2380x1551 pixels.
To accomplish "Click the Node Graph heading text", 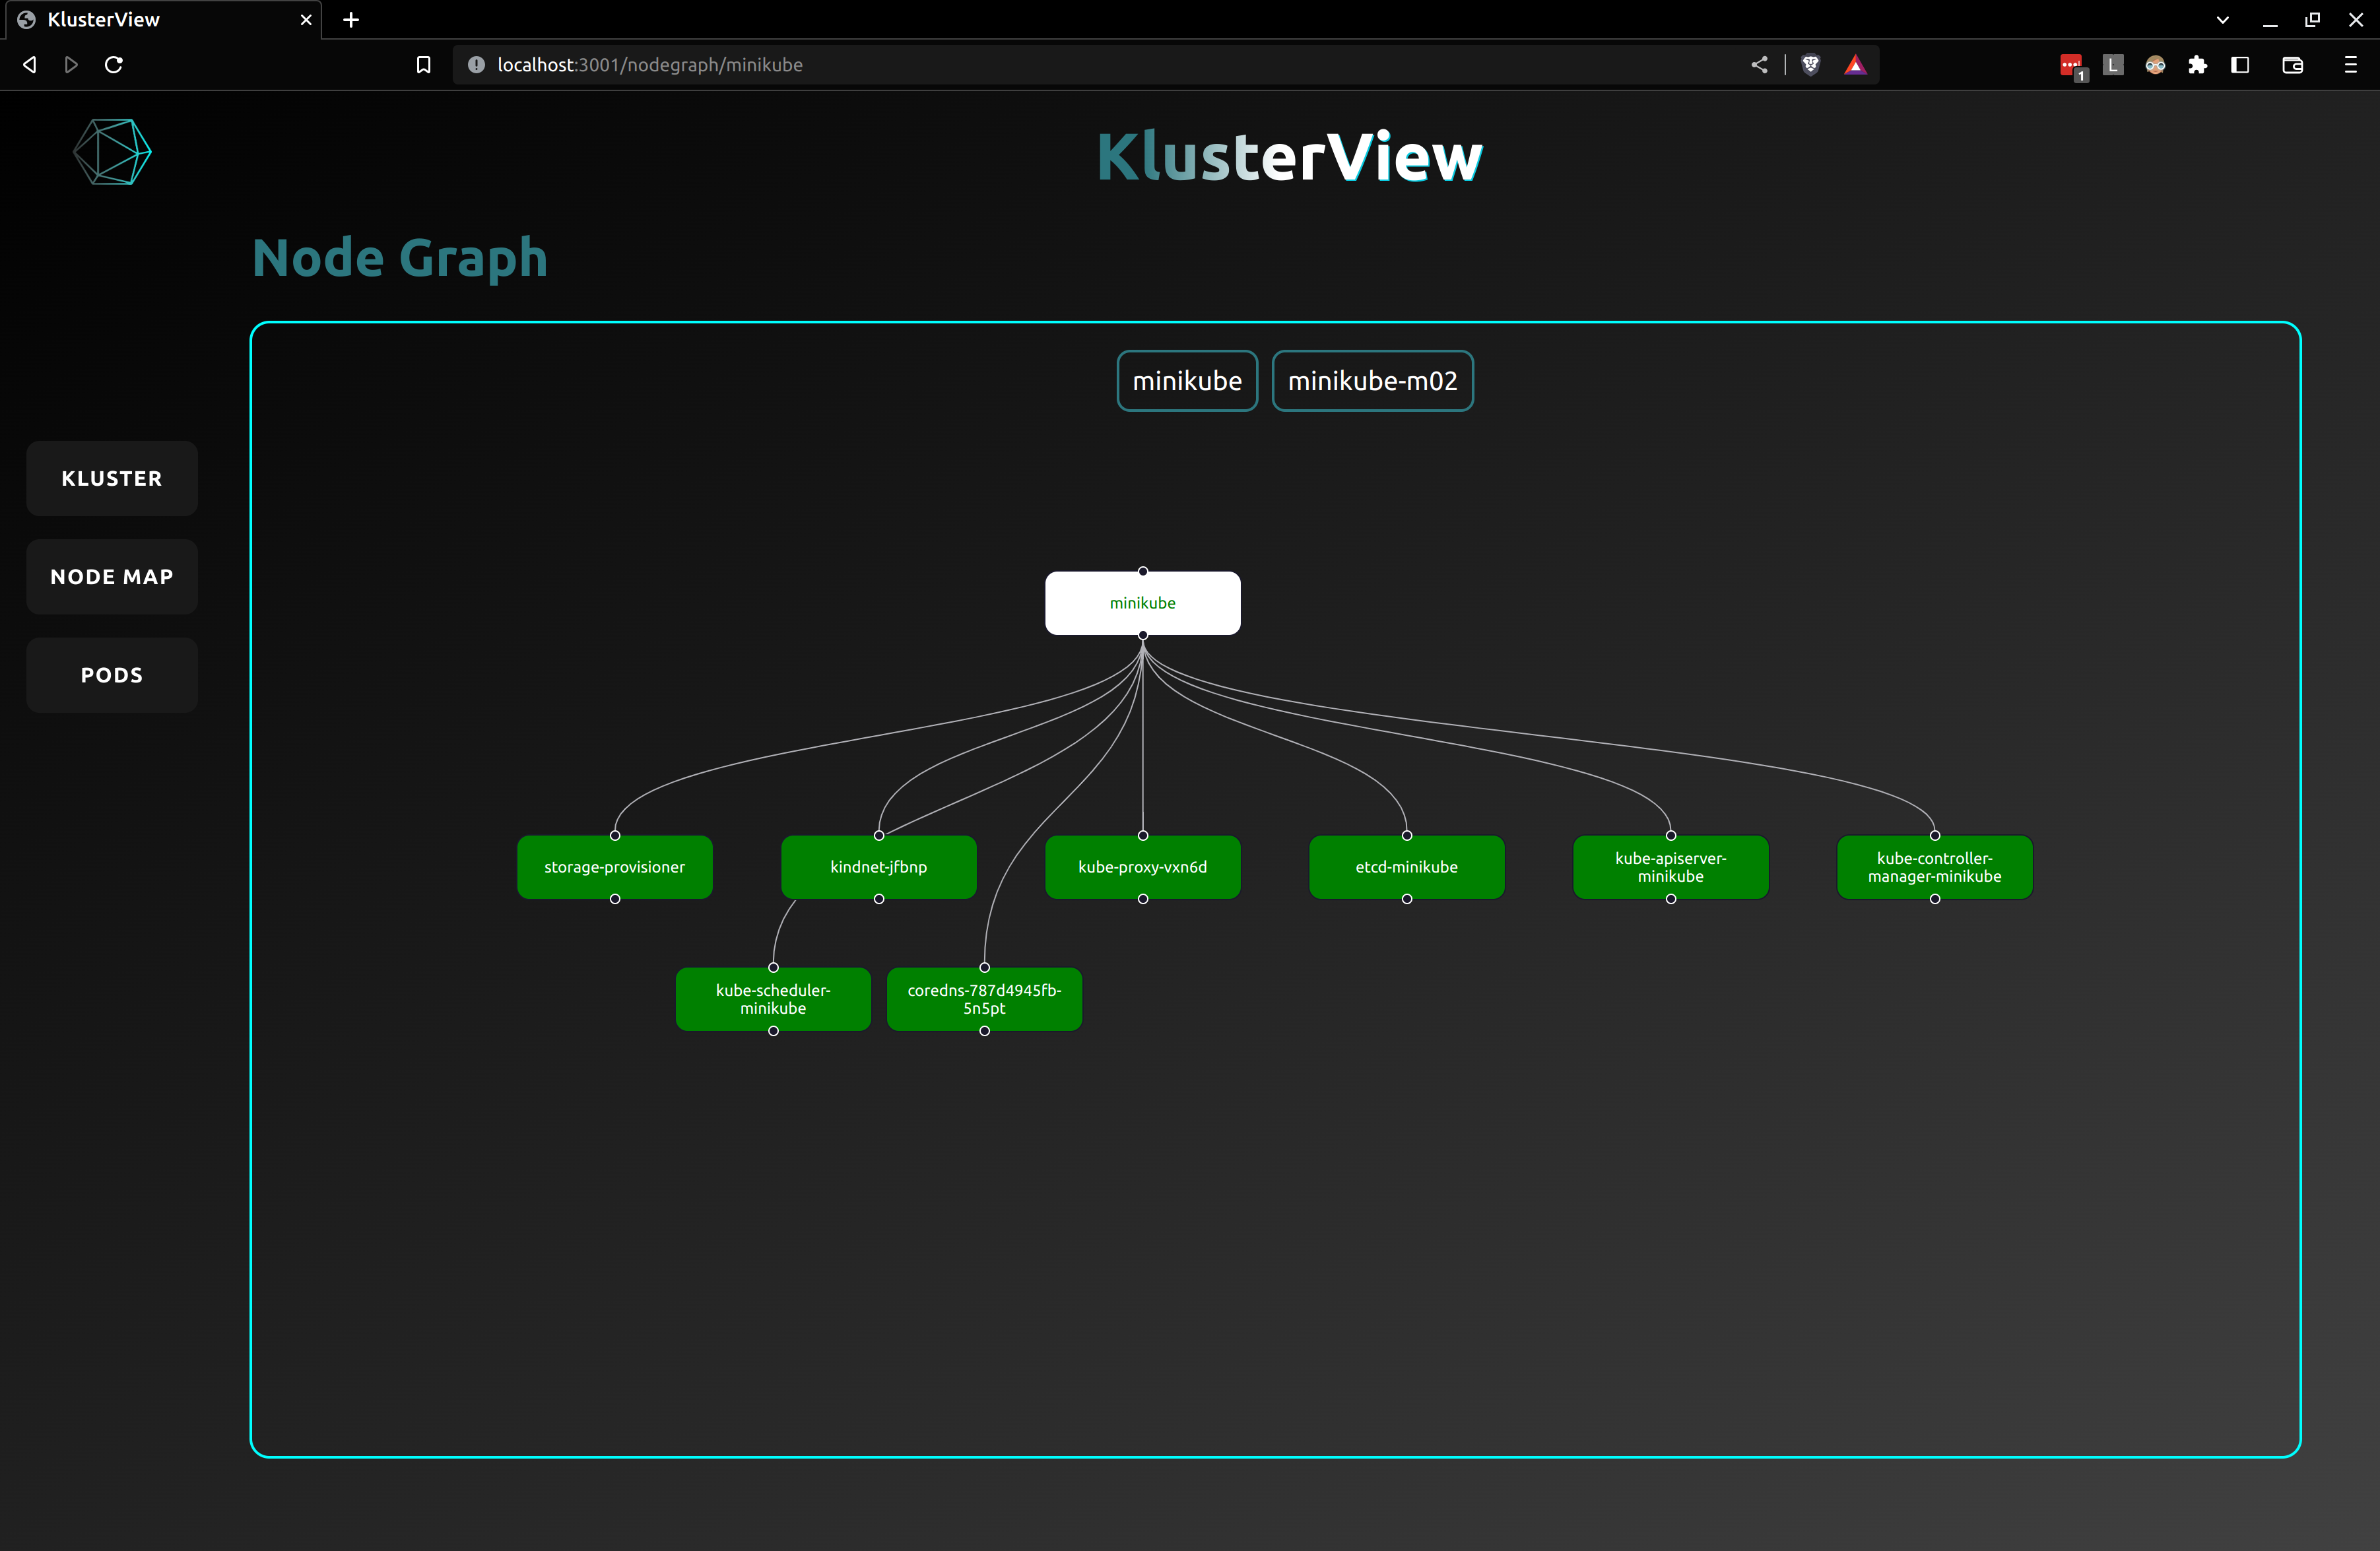I will coord(400,258).
